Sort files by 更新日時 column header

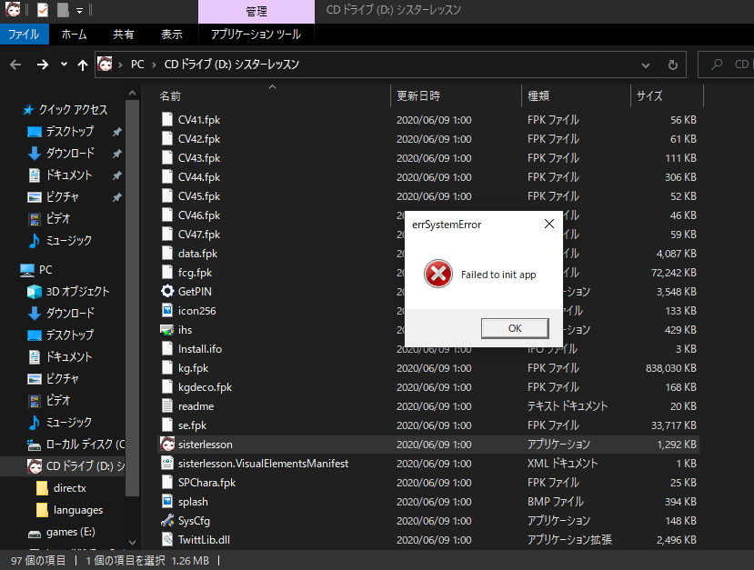418,95
